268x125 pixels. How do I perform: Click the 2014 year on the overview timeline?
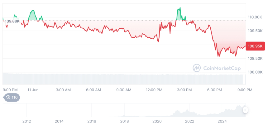point(59,121)
